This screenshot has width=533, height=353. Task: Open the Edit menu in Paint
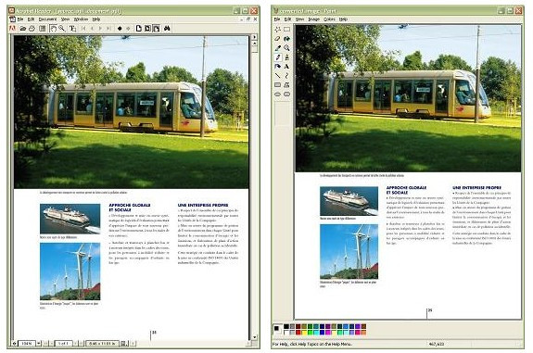pyautogui.click(x=287, y=19)
